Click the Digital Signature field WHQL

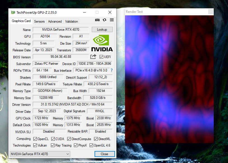point(100,111)
